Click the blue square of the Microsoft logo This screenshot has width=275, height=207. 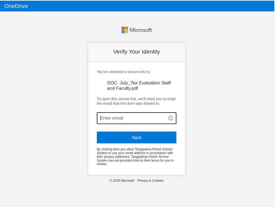tap(123, 32)
